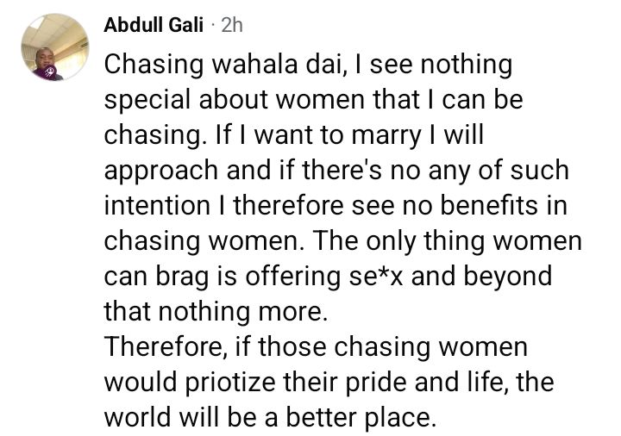Click the line starting "approach and if there's"
The height and width of the screenshot is (436, 621).
(x=336, y=171)
